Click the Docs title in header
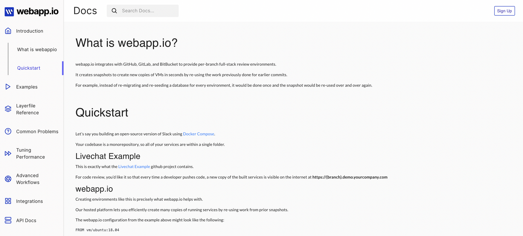The height and width of the screenshot is (236, 523). point(85,11)
